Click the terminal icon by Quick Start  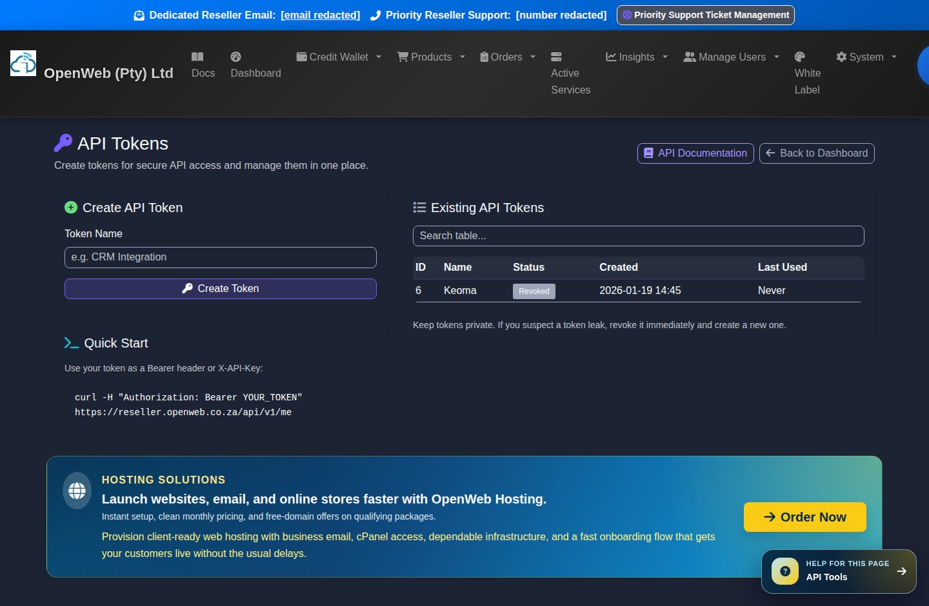click(x=72, y=343)
